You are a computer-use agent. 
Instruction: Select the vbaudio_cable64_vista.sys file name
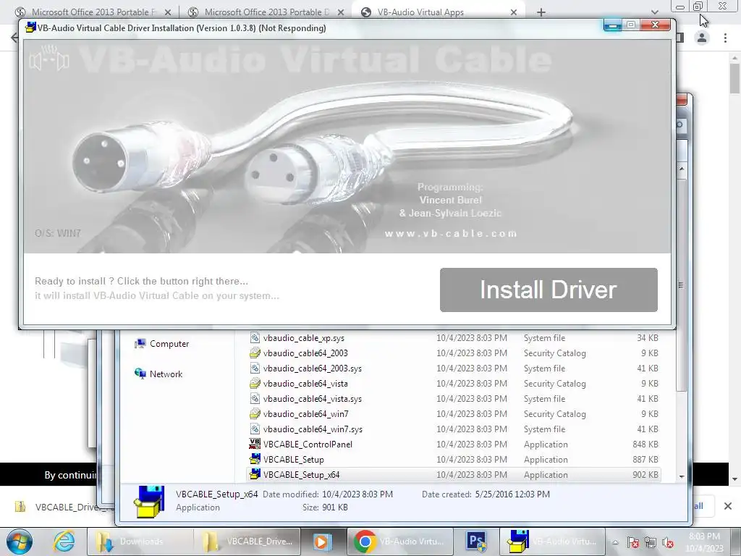(313, 399)
